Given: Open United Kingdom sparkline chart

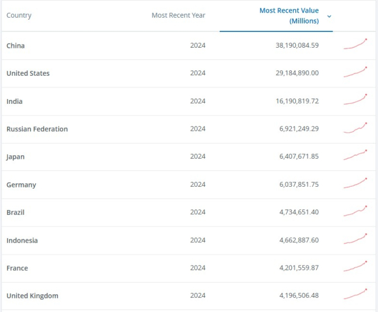Looking at the screenshot, I should tap(355, 294).
